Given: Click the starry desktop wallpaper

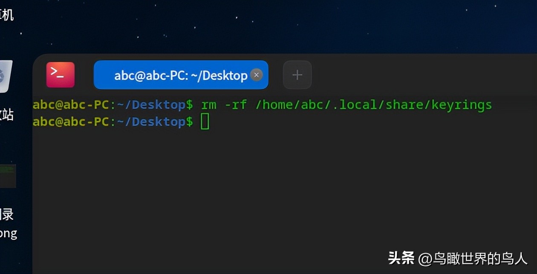Looking at the screenshot, I should (298, 26).
